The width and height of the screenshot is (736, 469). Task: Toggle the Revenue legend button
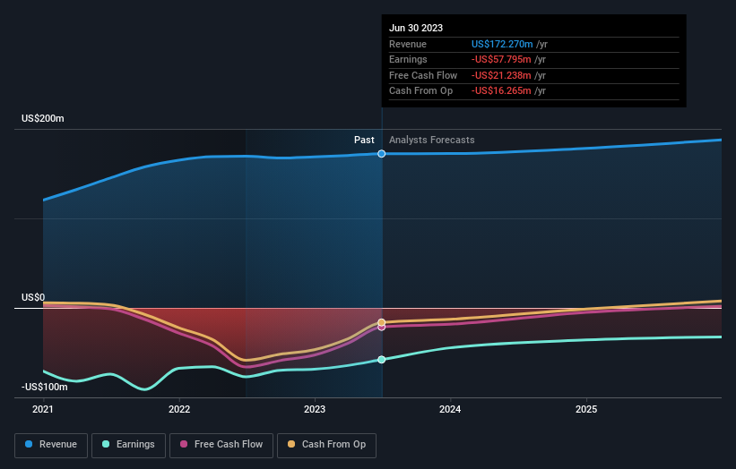[x=51, y=445]
